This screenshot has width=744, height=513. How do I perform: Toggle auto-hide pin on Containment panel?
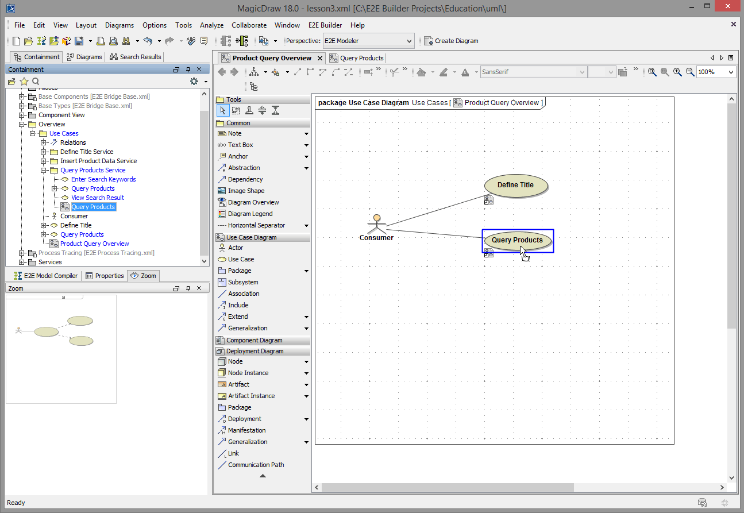coord(188,70)
